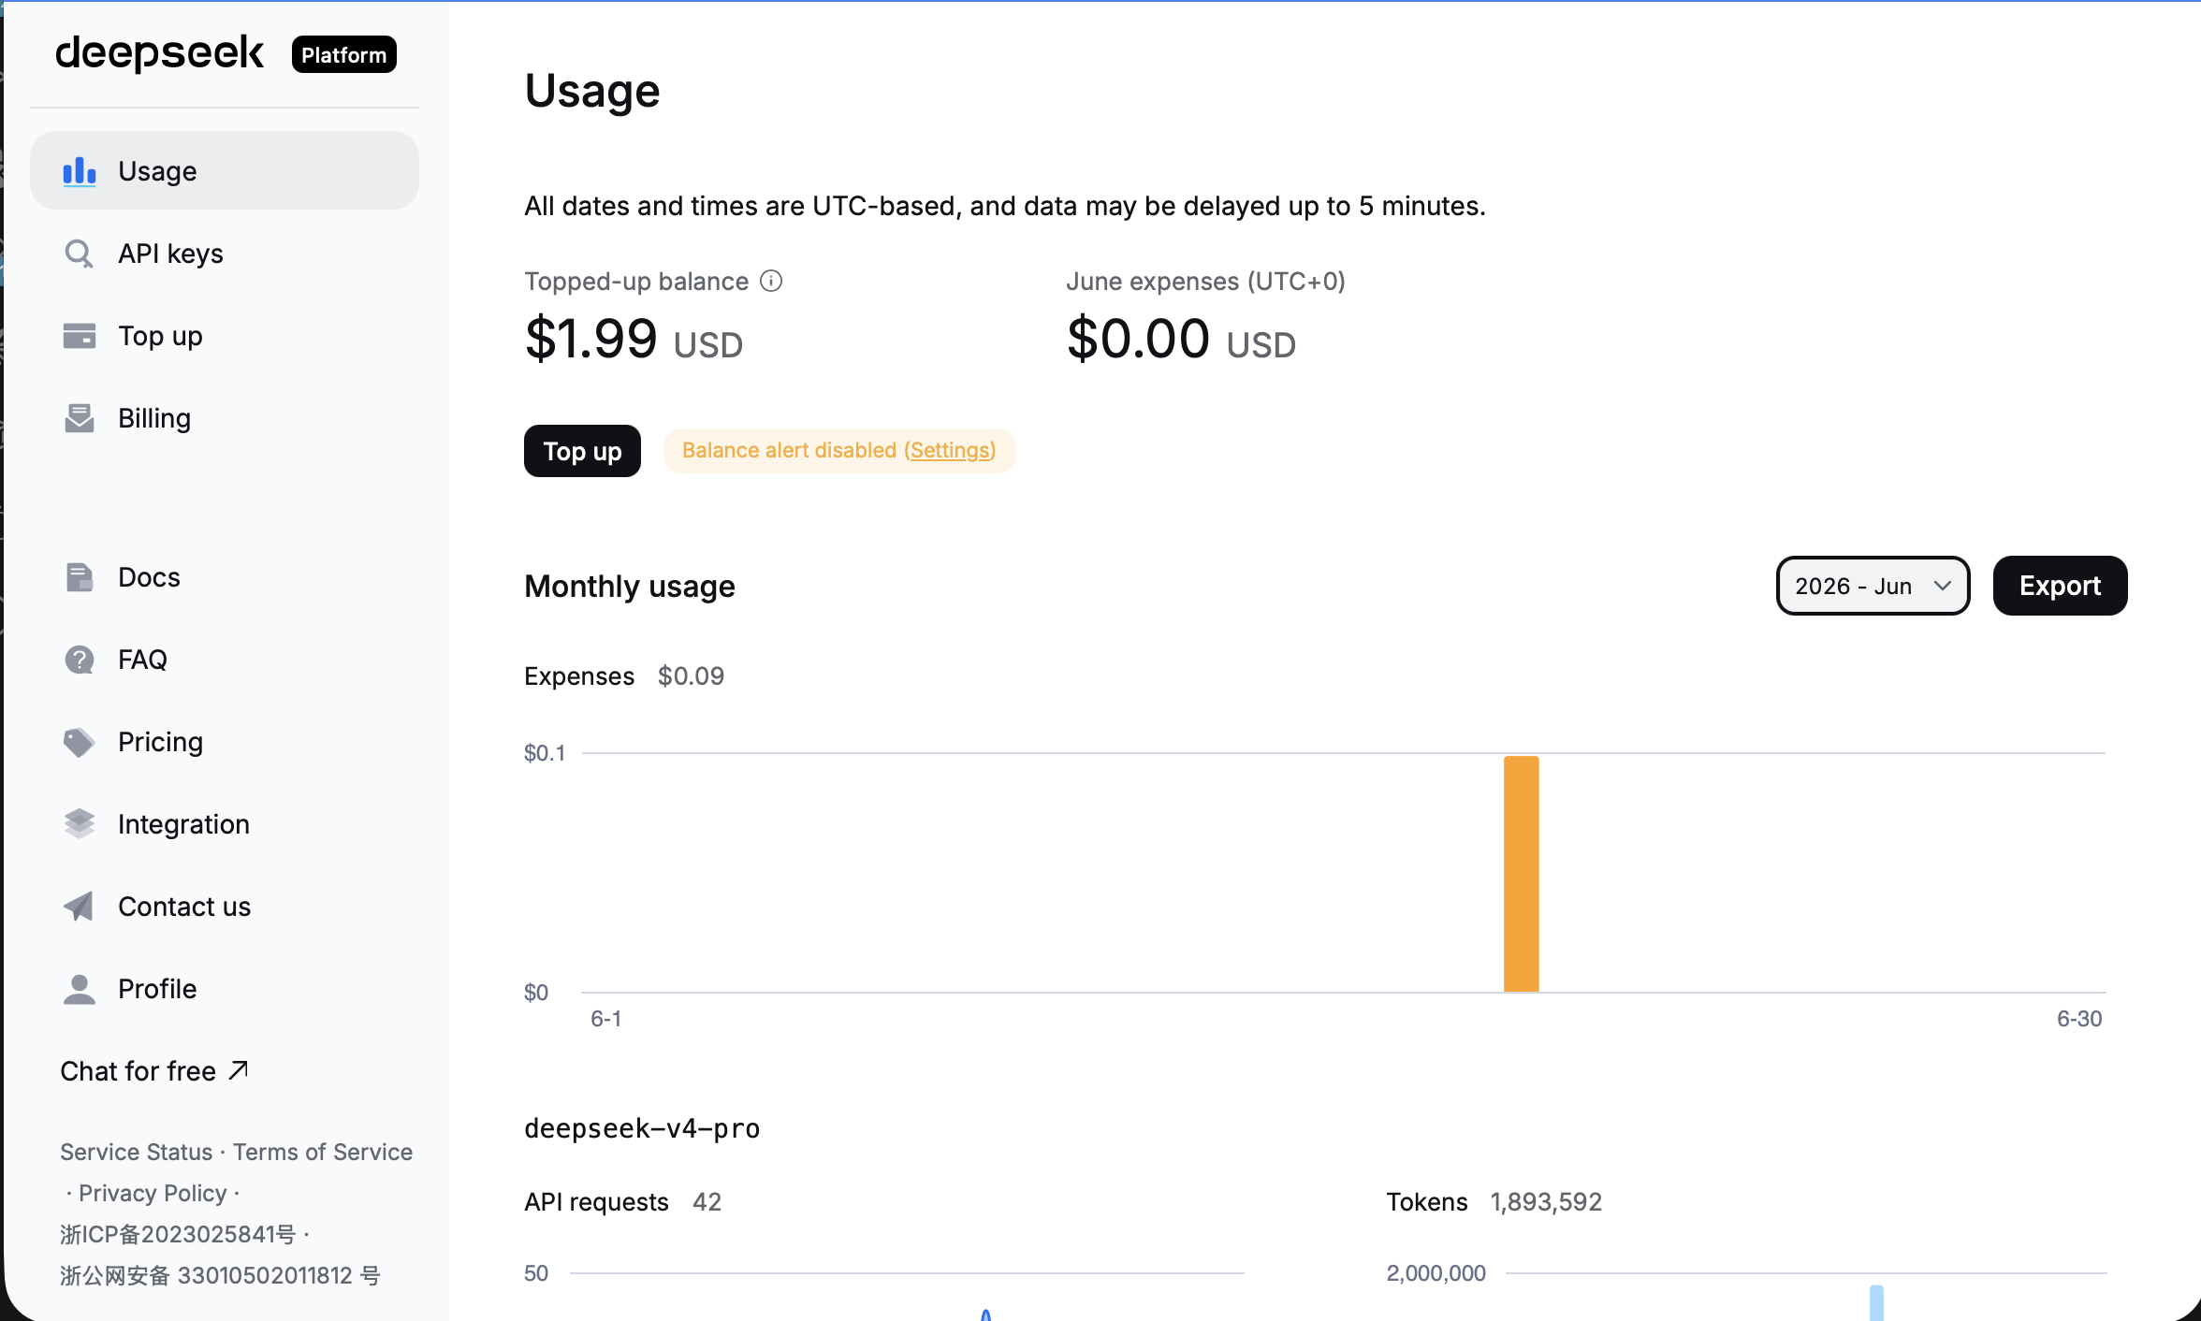This screenshot has height=1321, width=2201.
Task: Click the deepseek-v4-pro model name
Action: pyautogui.click(x=642, y=1128)
